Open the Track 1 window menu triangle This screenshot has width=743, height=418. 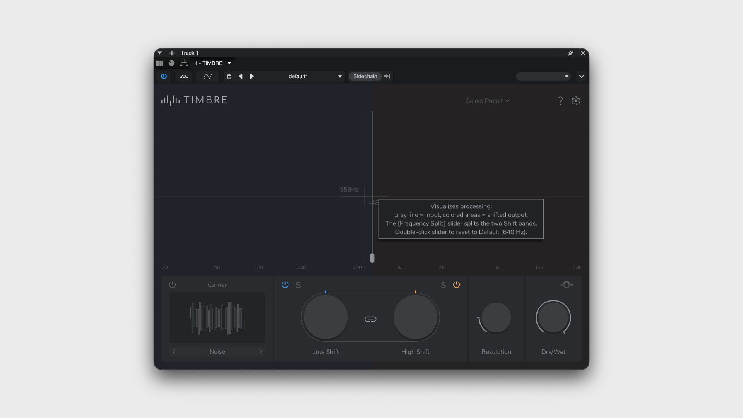point(159,53)
